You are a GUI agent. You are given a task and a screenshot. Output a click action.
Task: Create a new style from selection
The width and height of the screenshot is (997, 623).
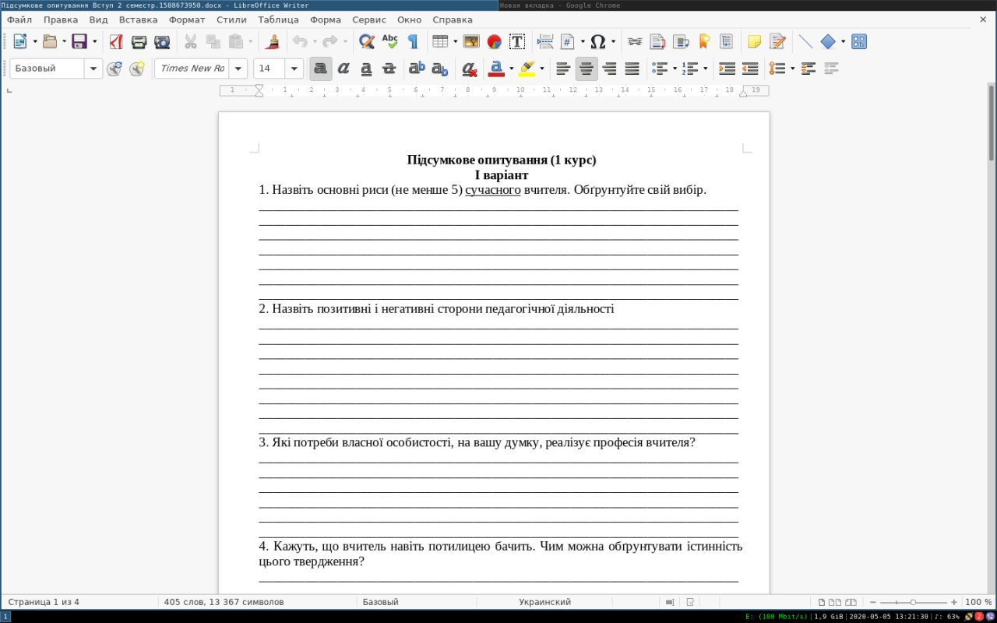coord(137,69)
